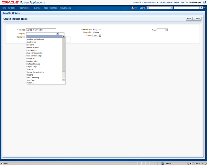The image size is (207, 165).
Task: Select Data Services Corp. from the list
Action: (x=44, y=56)
